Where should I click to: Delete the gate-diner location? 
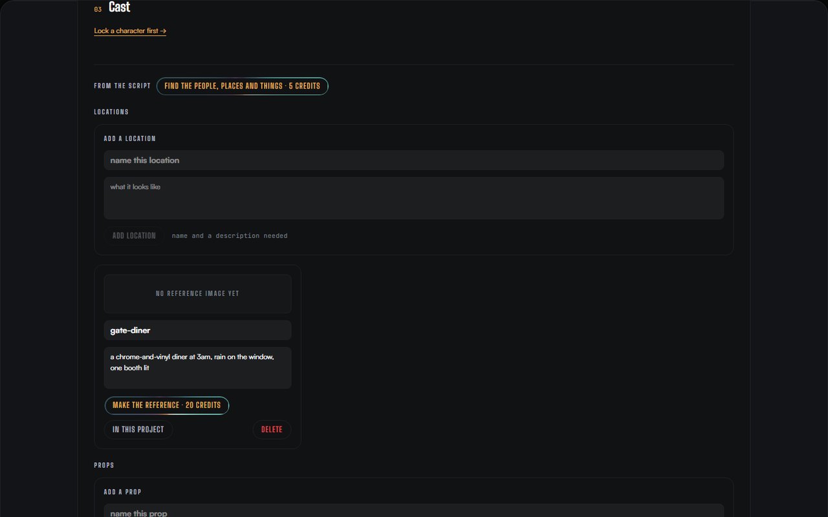point(272,430)
